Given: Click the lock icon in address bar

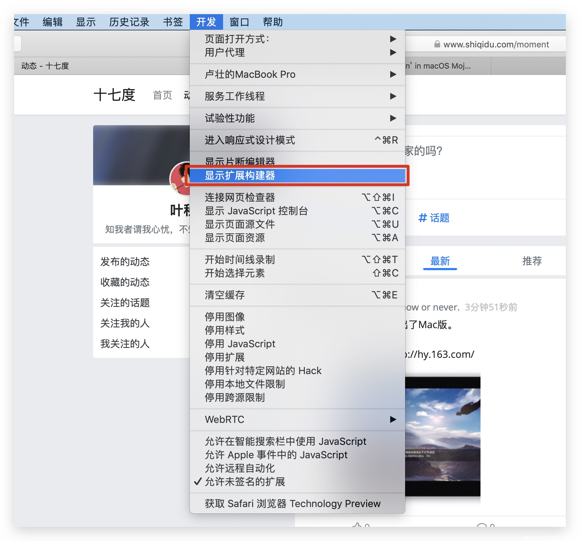Looking at the screenshot, I should click(x=437, y=44).
